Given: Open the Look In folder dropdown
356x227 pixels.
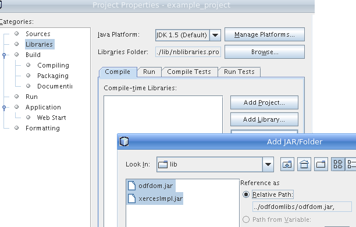Looking at the screenshot, I should pyautogui.click(x=268, y=164).
